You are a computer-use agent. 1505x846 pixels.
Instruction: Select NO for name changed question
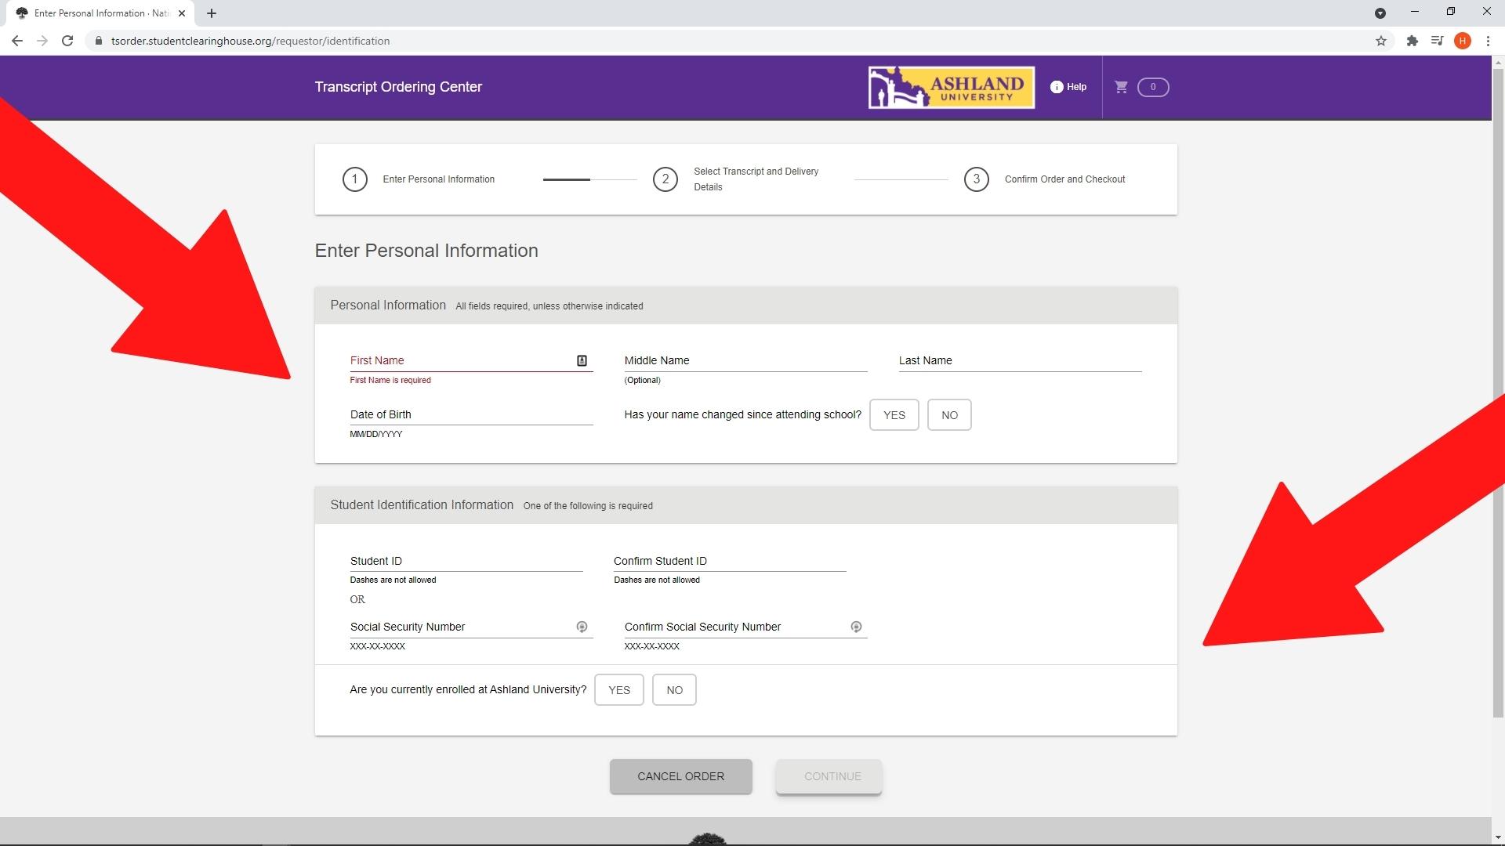(949, 415)
